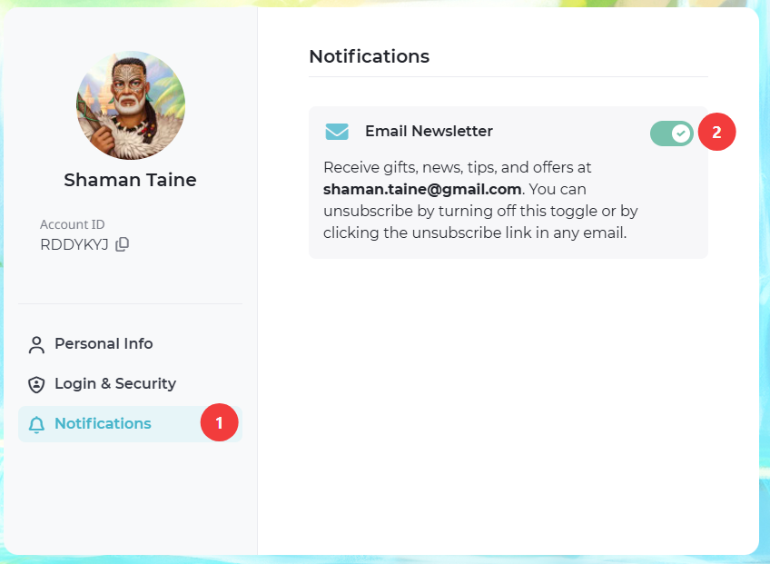
Task: Click the shaman.taine@gmail.com email text
Action: pyautogui.click(x=422, y=189)
